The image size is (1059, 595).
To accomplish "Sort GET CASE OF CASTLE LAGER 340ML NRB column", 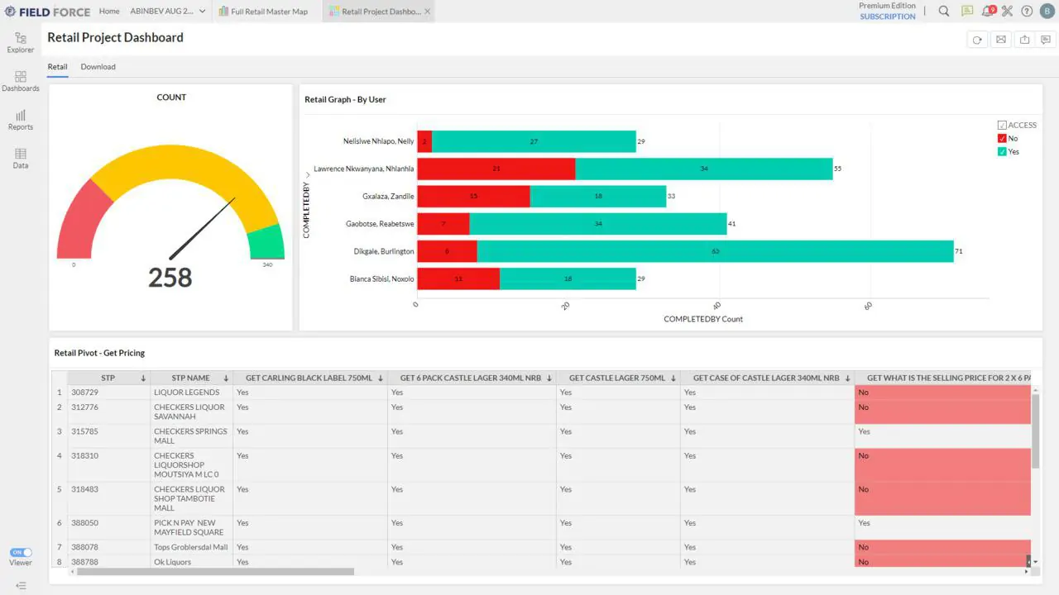I will (847, 378).
